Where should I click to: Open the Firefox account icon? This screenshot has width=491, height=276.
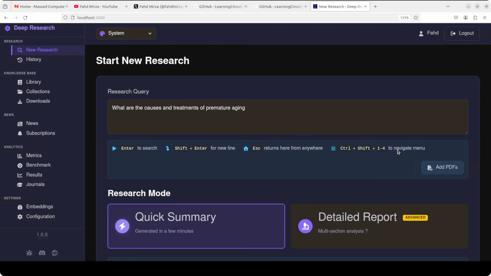click(x=466, y=18)
